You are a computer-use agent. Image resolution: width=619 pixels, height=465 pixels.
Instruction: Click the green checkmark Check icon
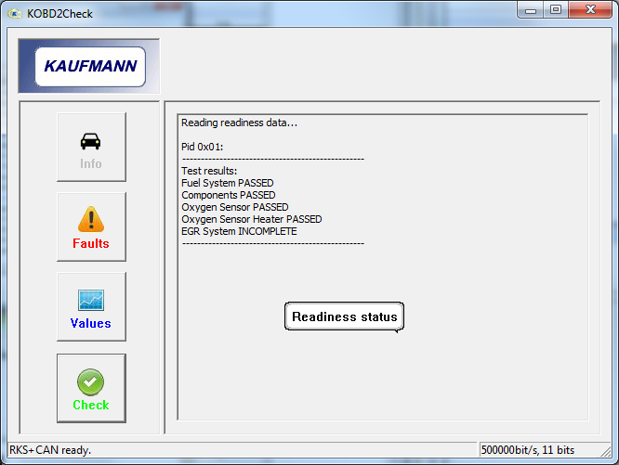click(91, 382)
